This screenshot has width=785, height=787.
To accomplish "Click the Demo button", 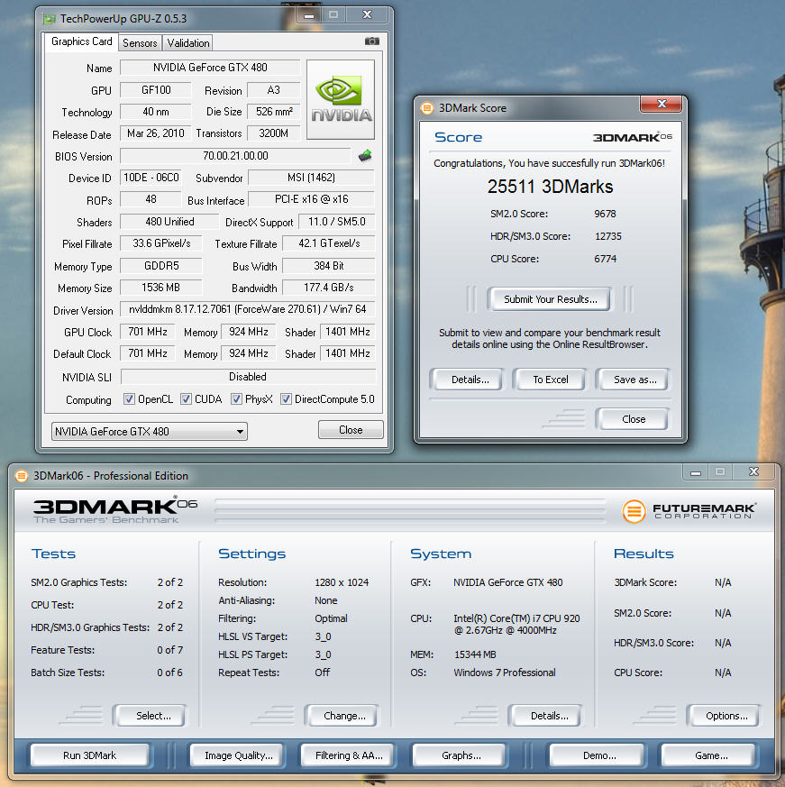I will [598, 755].
